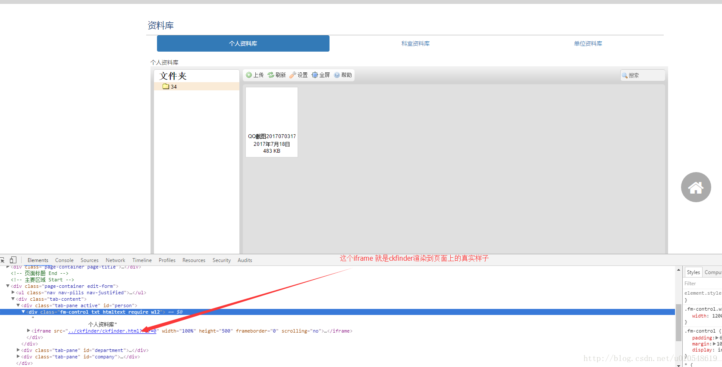Click the round home icon button

tap(696, 187)
